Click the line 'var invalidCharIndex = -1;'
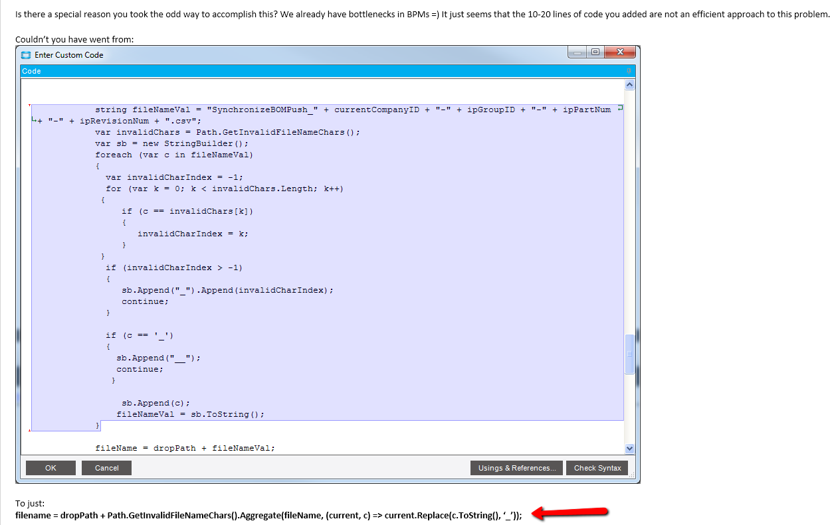The height and width of the screenshot is (525, 832). tap(174, 177)
